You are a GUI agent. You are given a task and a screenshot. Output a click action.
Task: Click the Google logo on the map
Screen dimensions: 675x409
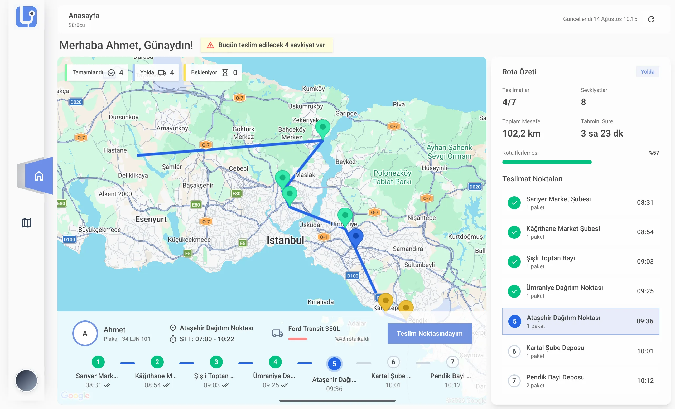(75, 395)
